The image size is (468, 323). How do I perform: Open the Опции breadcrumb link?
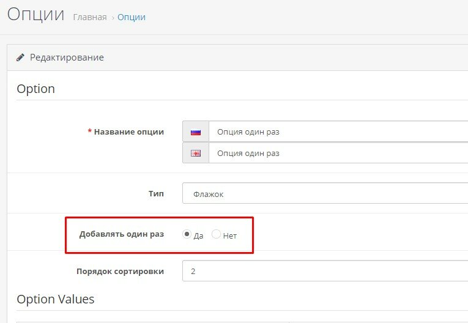pyautogui.click(x=132, y=17)
